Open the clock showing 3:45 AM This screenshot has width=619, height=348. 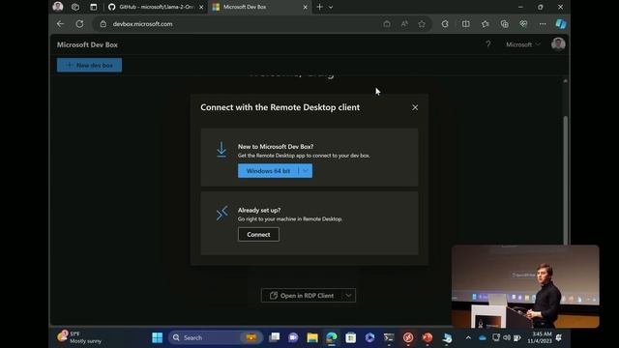tap(539, 337)
